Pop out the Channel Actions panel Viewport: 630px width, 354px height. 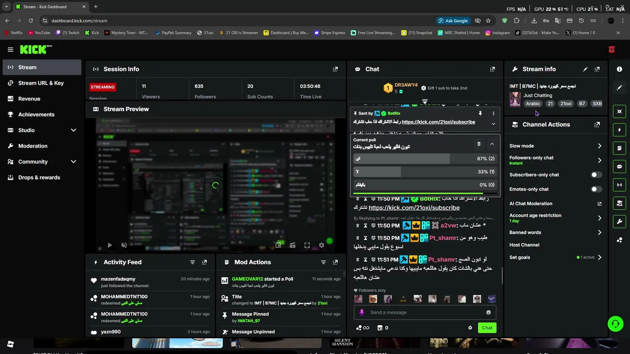pos(597,124)
